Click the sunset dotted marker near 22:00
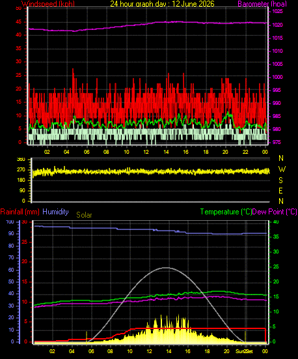Viewport: 298px width, 359px height. click(x=245, y=337)
